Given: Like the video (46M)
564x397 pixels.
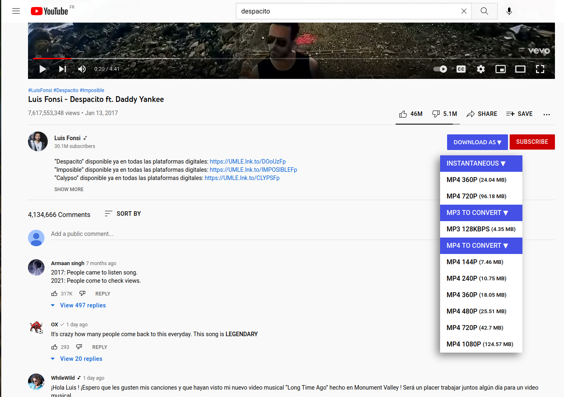Looking at the screenshot, I should tap(411, 114).
